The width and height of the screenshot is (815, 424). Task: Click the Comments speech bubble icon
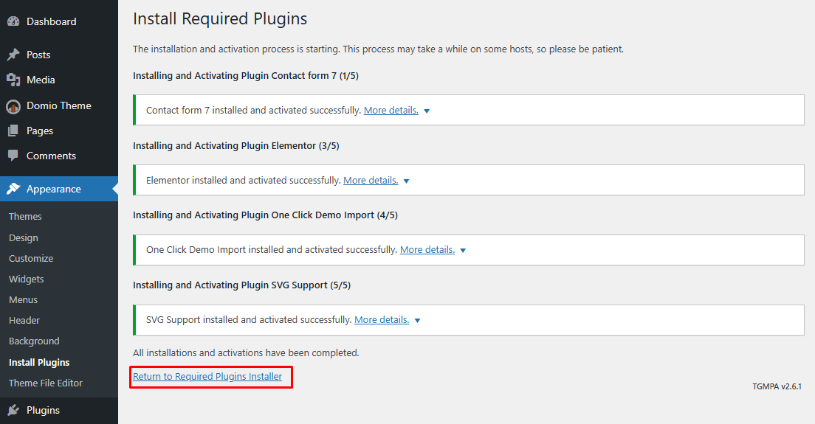click(13, 156)
